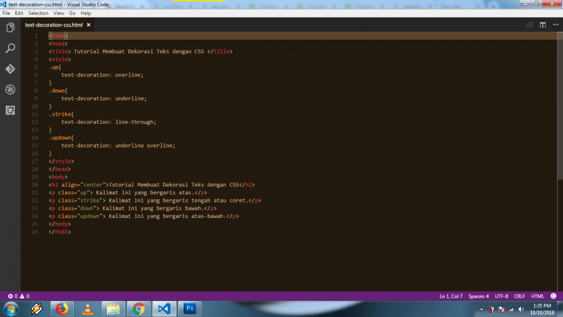Click the volume speaker tray icon
Image resolution: width=563 pixels, height=317 pixels.
pos(521,309)
